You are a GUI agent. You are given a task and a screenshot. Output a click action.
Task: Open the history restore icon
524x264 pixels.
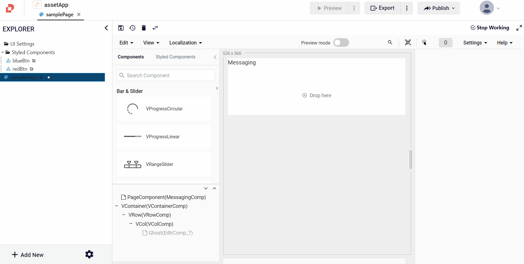[132, 28]
